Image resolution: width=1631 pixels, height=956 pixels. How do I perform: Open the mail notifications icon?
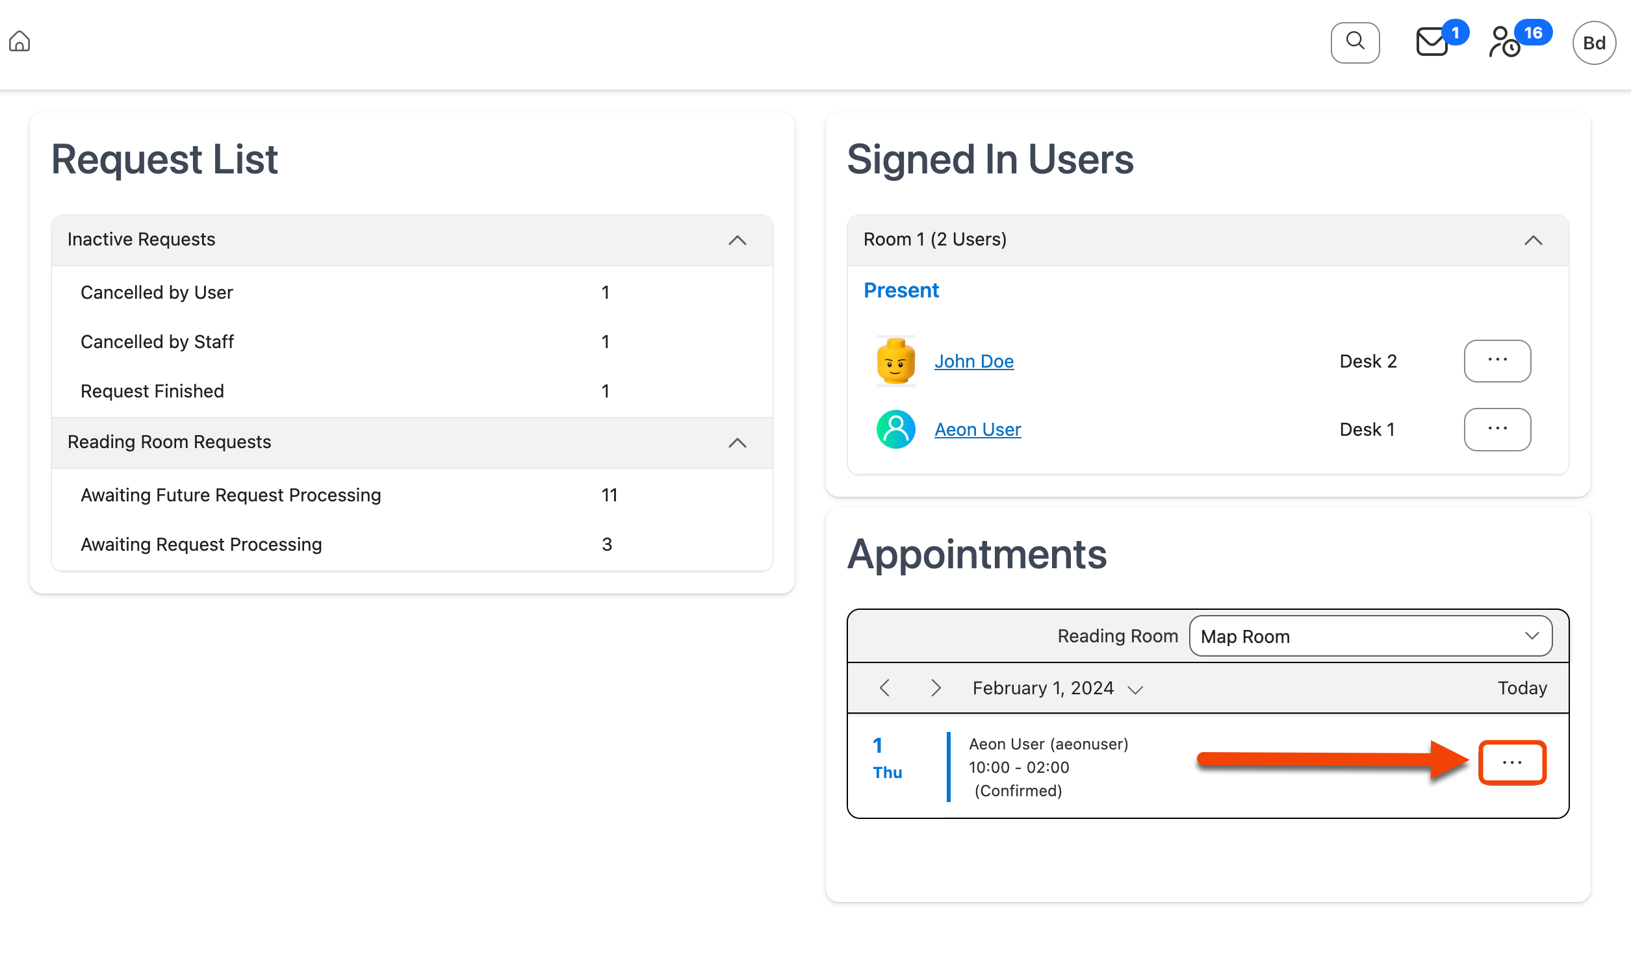1432,42
